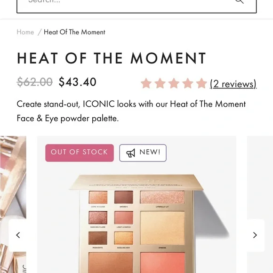Viewport: 273px width, 273px height.
Task: Click the Embers highlighter pan
Action: click(x=162, y=228)
